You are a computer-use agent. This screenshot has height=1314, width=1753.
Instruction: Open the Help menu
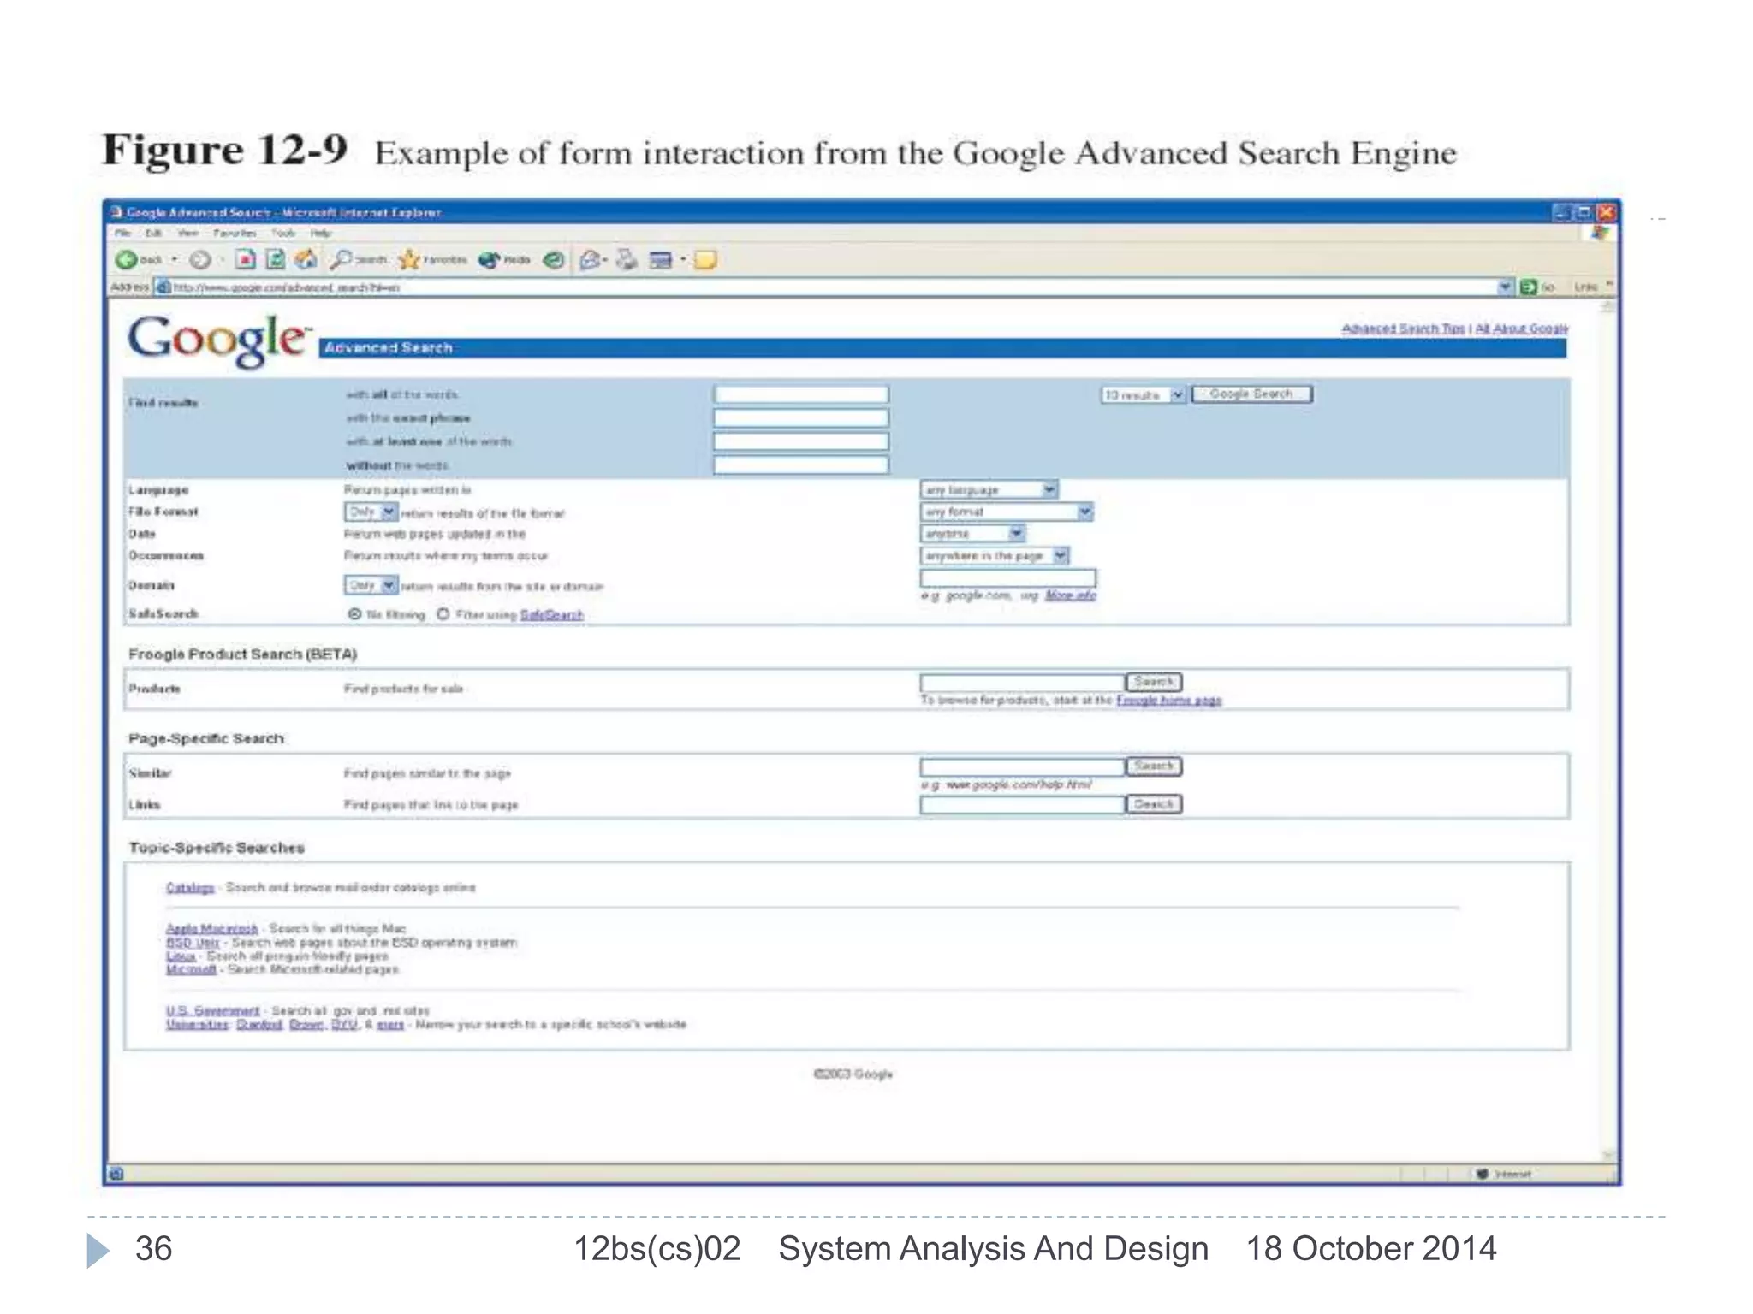320,233
